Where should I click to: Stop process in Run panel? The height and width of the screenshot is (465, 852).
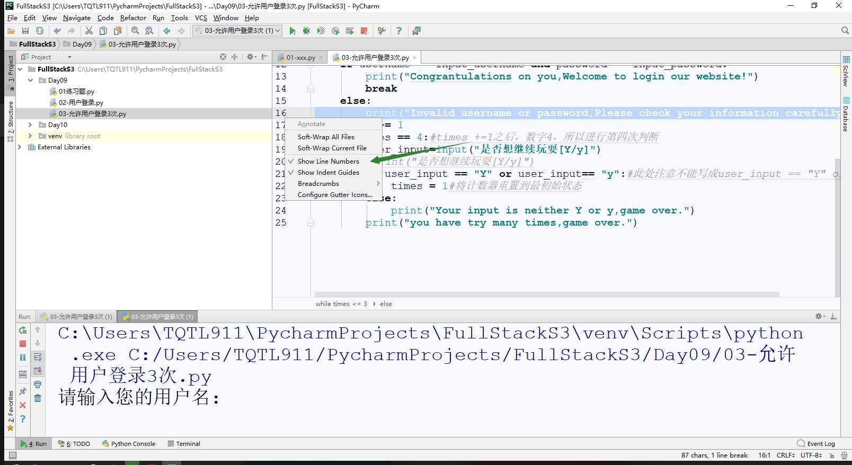23,344
